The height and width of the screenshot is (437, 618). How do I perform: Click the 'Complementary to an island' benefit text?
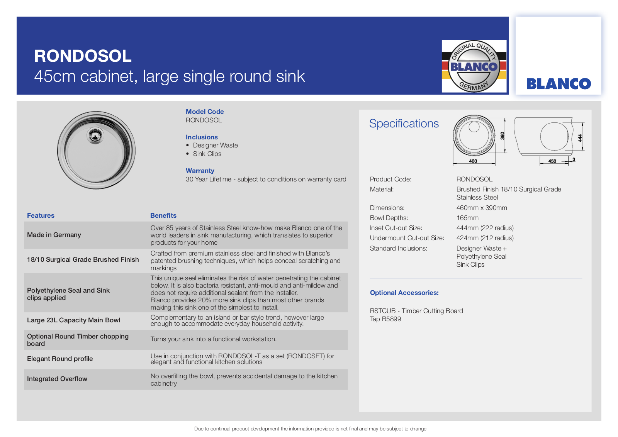(237, 320)
